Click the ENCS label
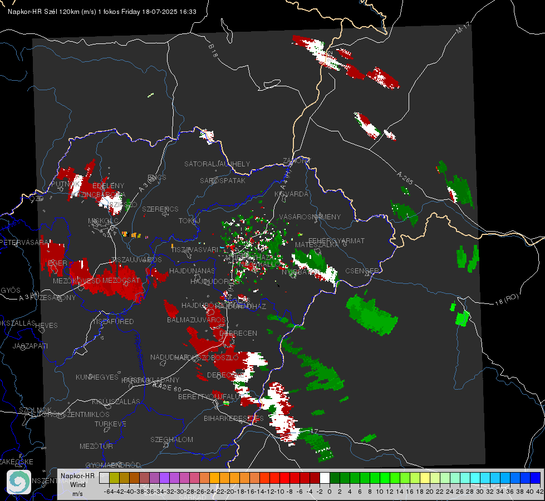 click(x=157, y=178)
